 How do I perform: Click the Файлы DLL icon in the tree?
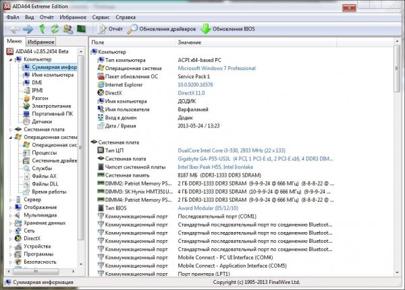pyautogui.click(x=26, y=184)
